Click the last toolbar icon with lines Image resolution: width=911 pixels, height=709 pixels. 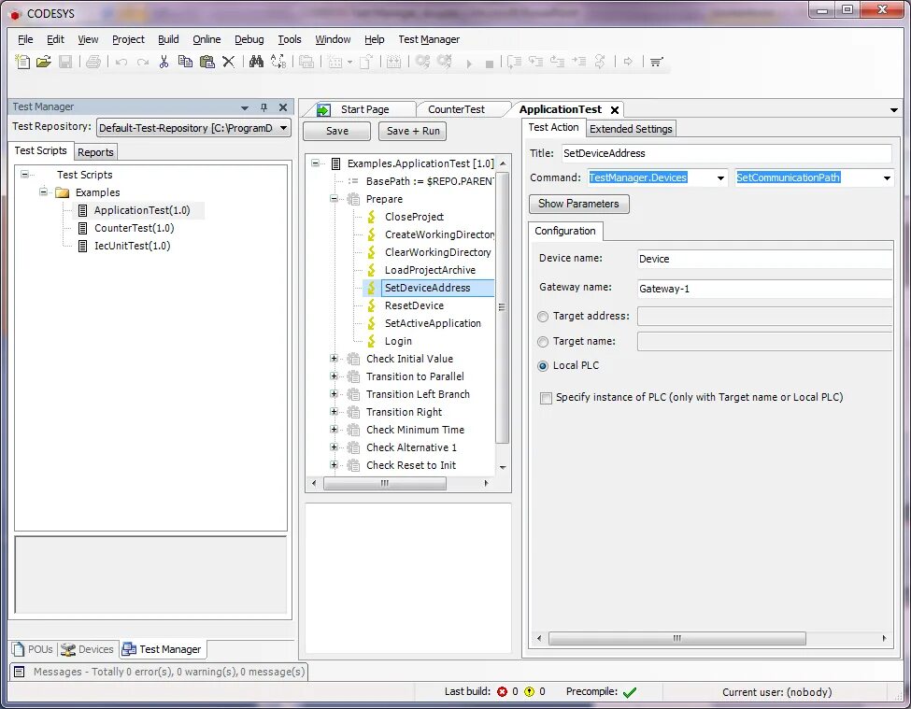click(657, 63)
